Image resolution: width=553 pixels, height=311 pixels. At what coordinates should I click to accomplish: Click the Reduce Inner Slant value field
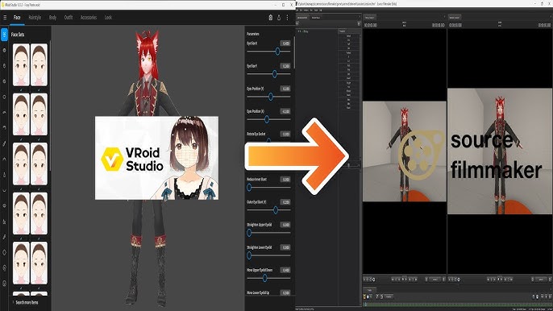[285, 180]
